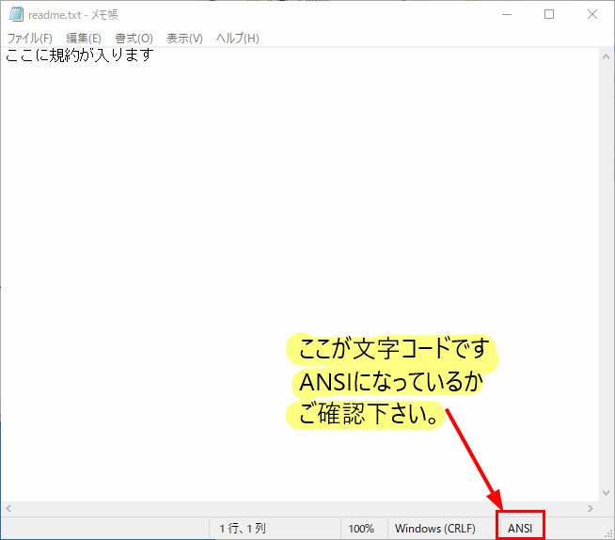Click the Notepad icon in the title bar
Viewport: 615px width, 540px height.
coord(16,14)
